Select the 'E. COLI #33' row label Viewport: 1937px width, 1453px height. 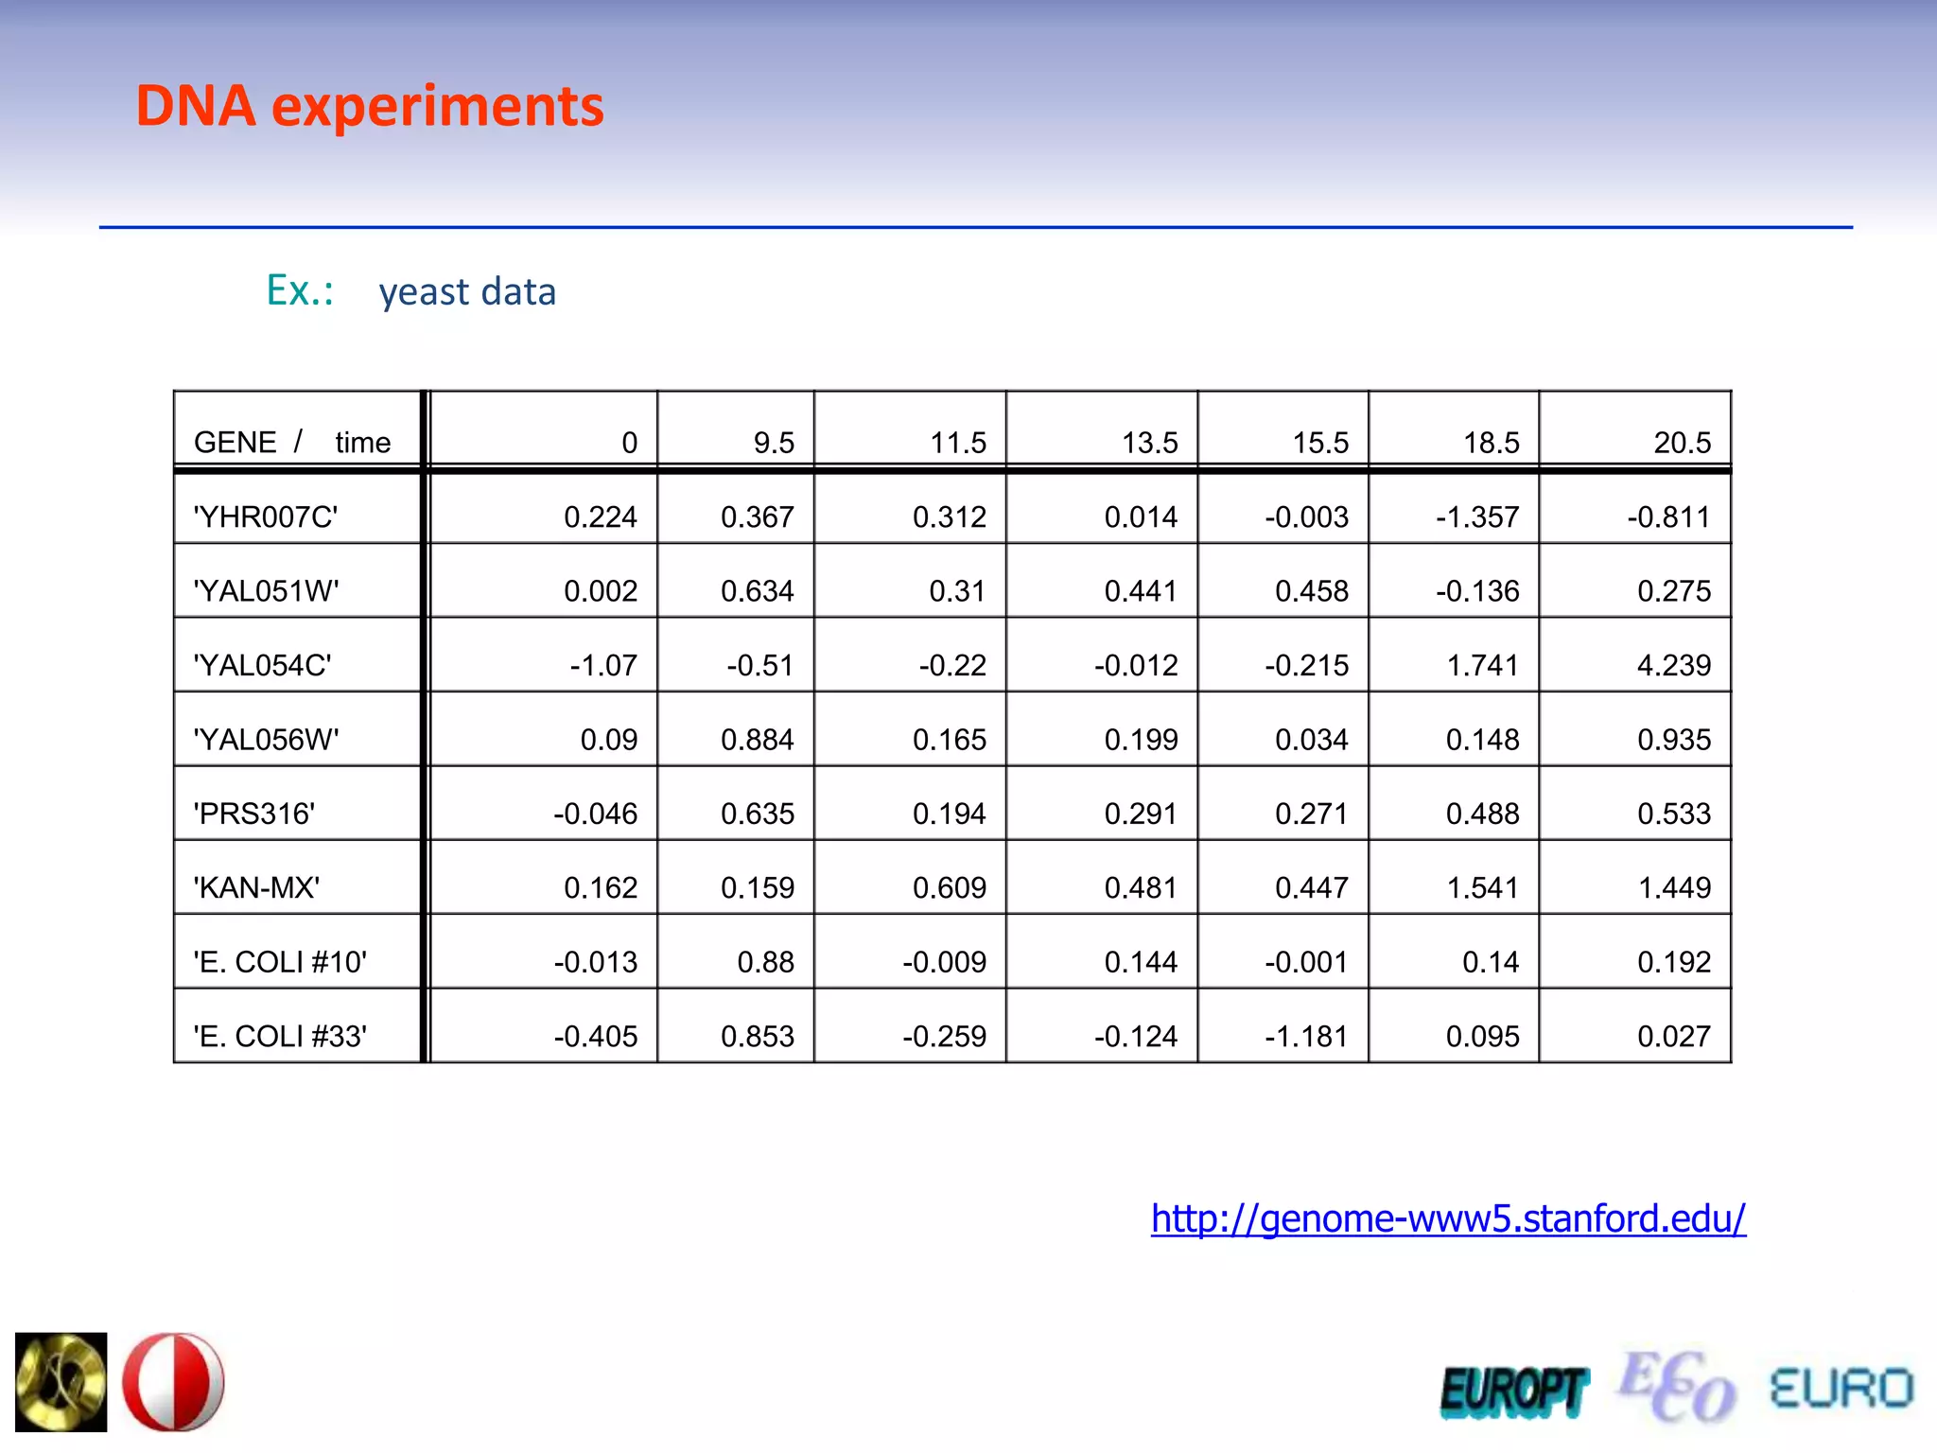click(280, 1036)
